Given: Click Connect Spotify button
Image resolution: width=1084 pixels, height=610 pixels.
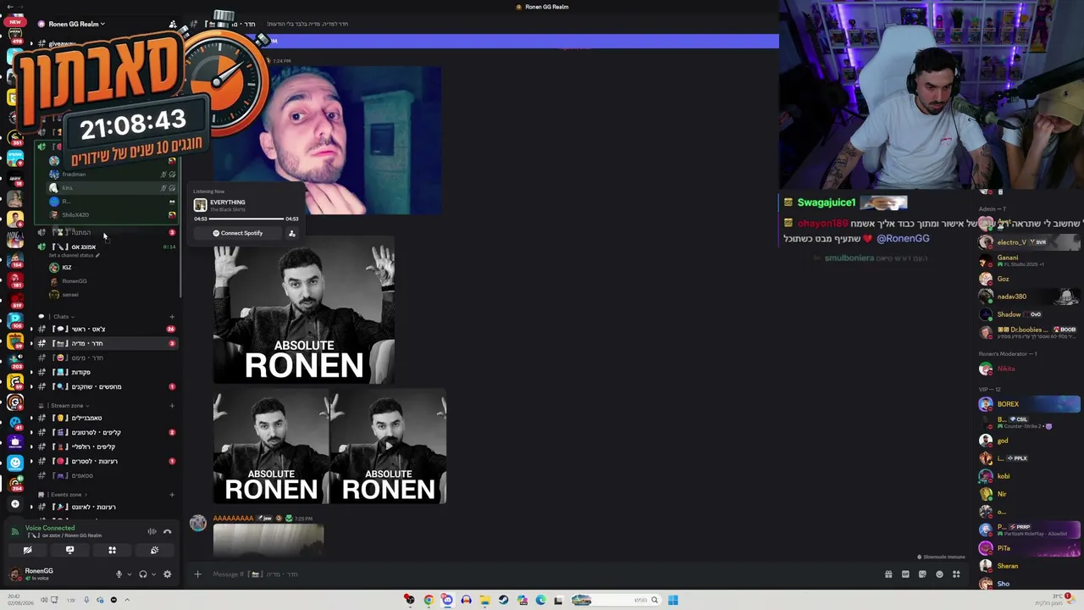Looking at the screenshot, I should [238, 233].
